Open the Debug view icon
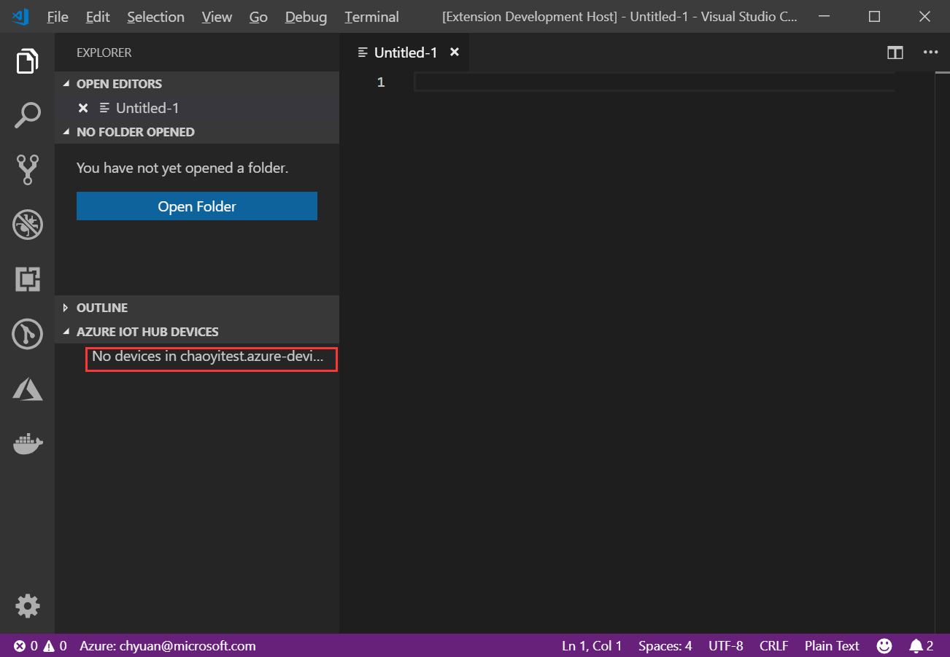Screen dimensions: 950x657 coord(28,225)
